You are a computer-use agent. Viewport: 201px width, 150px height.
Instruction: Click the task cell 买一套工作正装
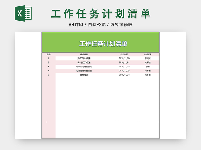(x=84, y=62)
